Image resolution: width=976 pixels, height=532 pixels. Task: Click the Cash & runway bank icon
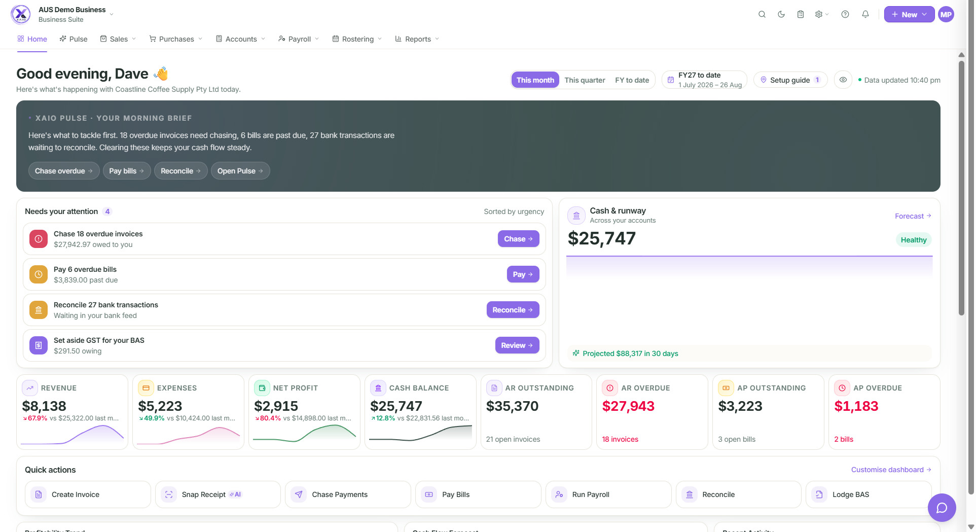pyautogui.click(x=576, y=216)
